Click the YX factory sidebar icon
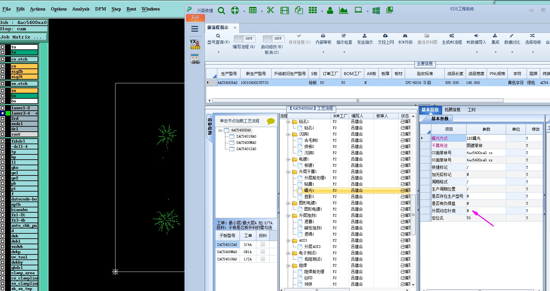 point(195,44)
